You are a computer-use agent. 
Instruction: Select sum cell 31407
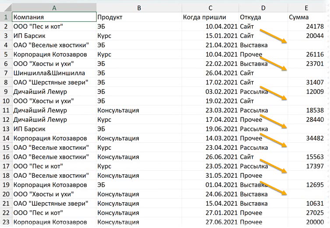point(306,82)
